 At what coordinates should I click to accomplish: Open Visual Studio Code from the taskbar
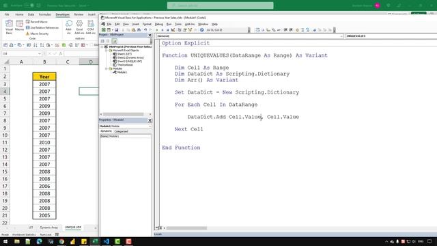click(x=107, y=241)
